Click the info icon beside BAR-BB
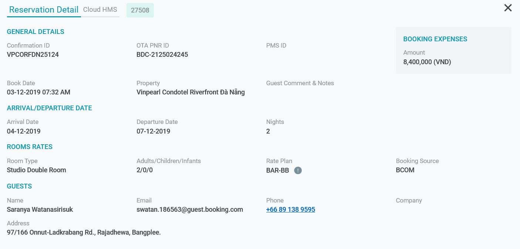Image resolution: width=520 pixels, height=249 pixels. [x=298, y=170]
